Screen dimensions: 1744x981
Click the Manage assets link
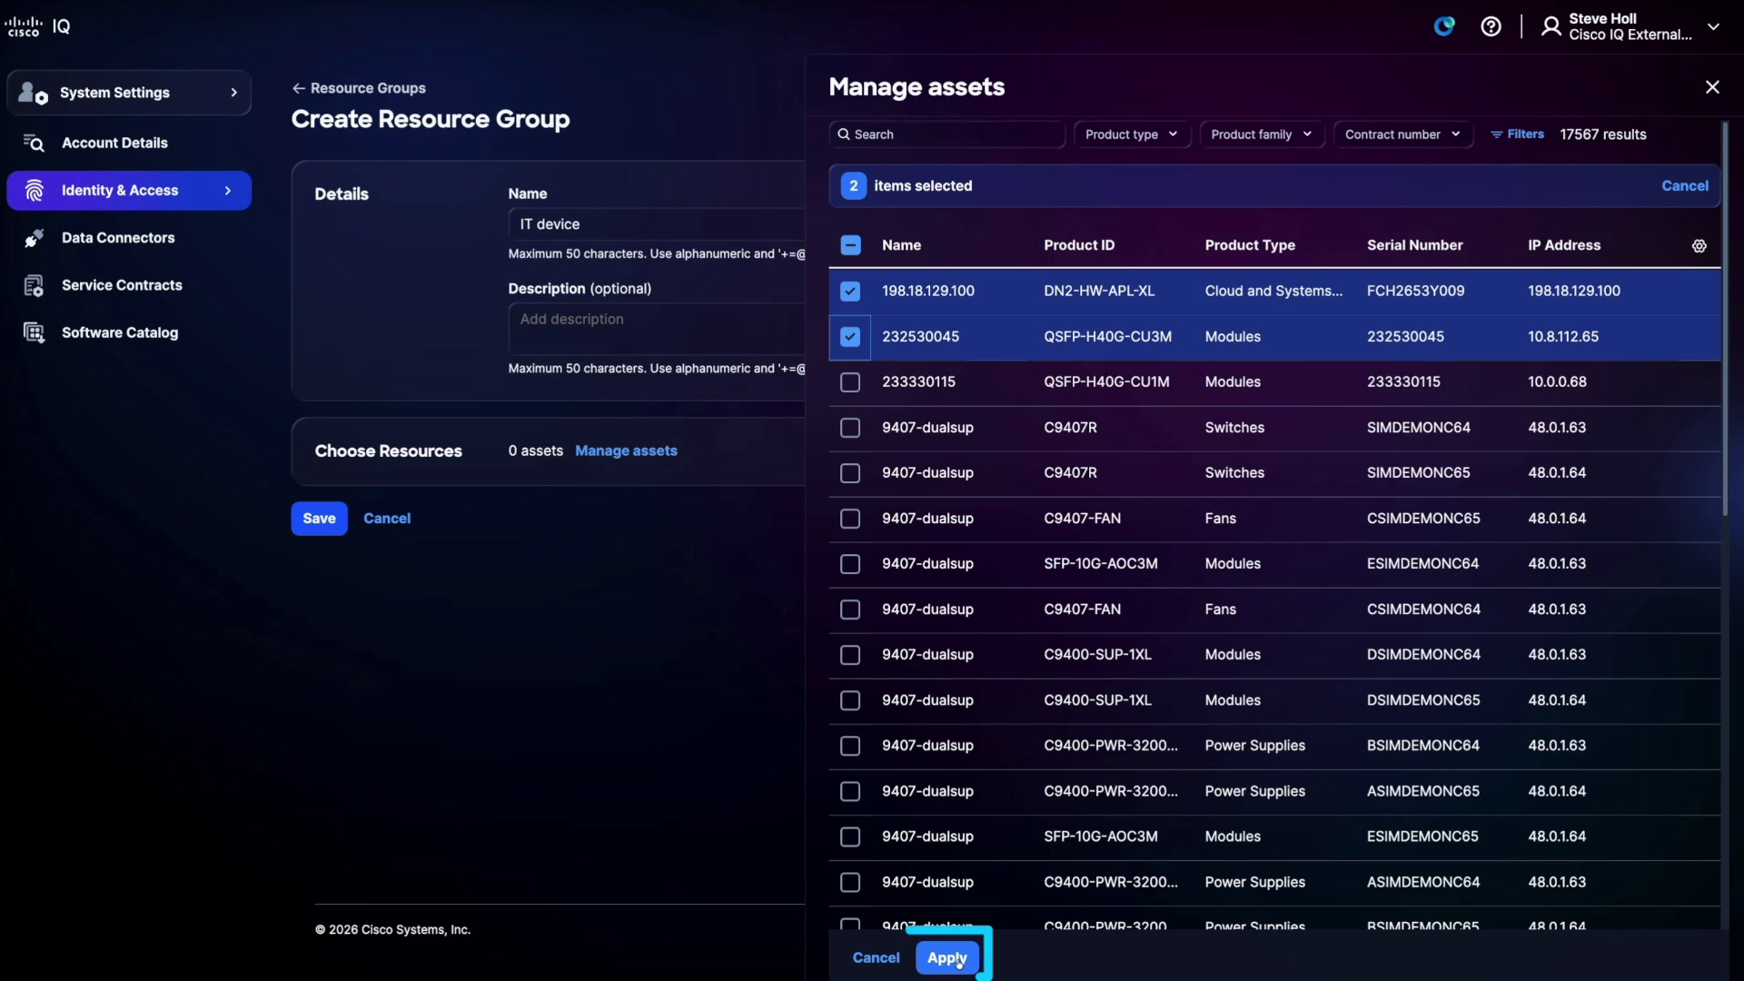point(626,451)
